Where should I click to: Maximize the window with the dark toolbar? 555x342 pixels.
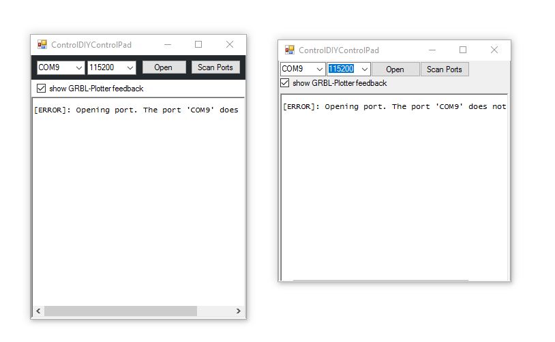[x=198, y=44]
